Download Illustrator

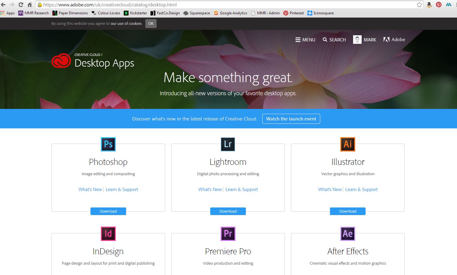348,211
